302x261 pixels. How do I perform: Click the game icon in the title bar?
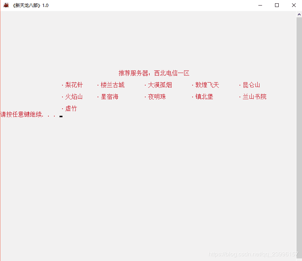pyautogui.click(x=6, y=5)
